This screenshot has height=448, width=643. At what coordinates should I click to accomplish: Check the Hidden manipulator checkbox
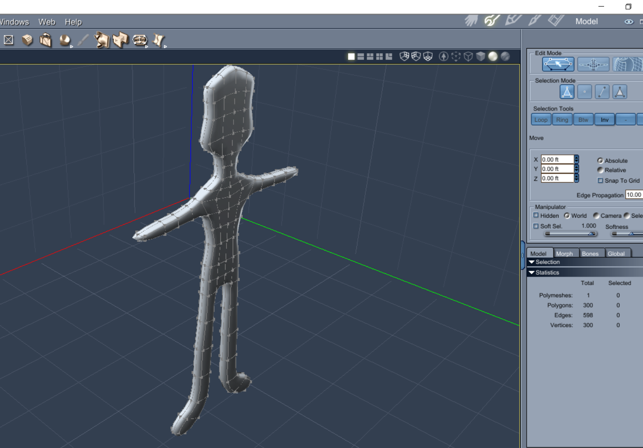coord(536,215)
